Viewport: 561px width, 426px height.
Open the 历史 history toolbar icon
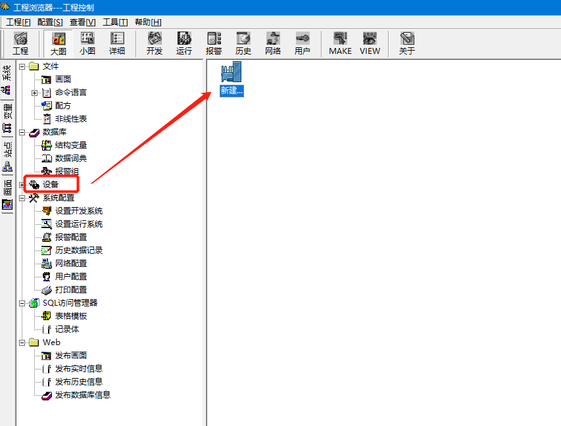pos(243,43)
